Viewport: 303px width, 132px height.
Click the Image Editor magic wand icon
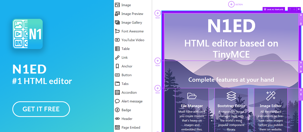coord(271,96)
